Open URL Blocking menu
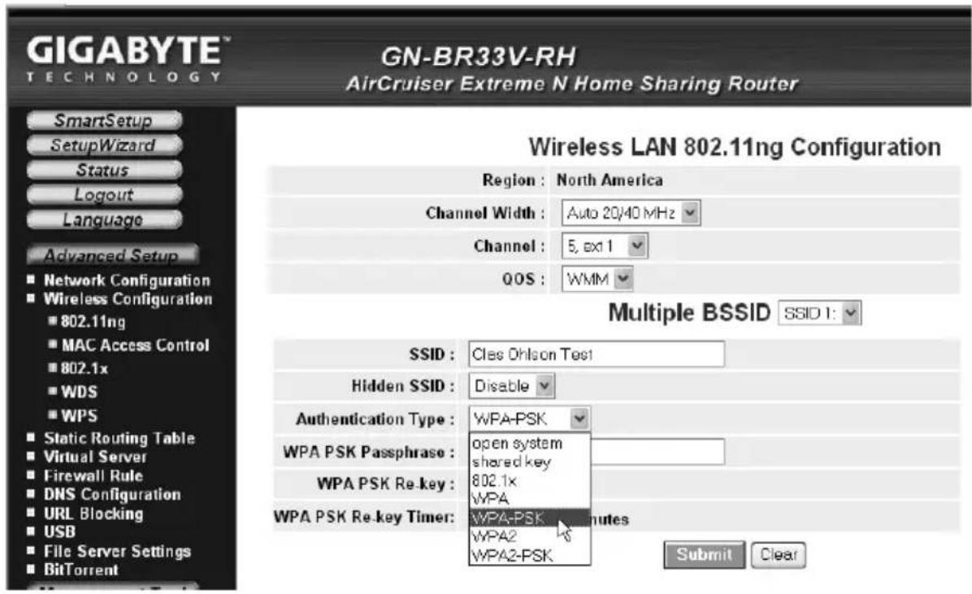The image size is (972, 594). coord(93,514)
